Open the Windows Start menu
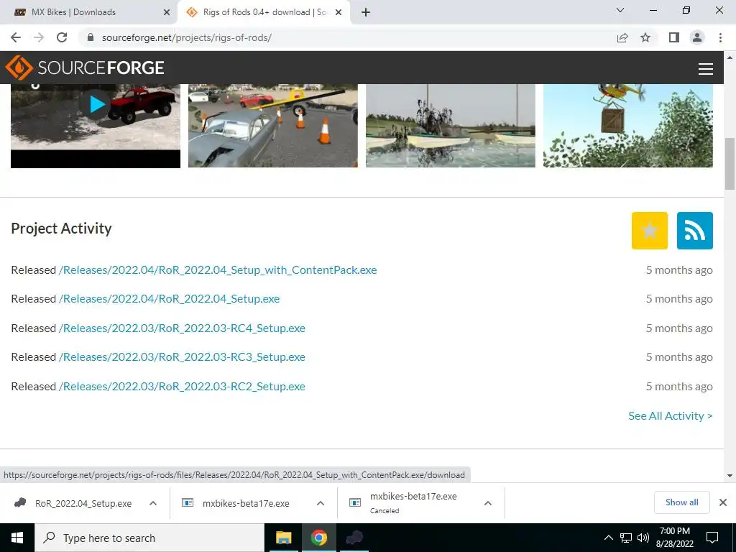This screenshot has width=736, height=552. click(17, 538)
